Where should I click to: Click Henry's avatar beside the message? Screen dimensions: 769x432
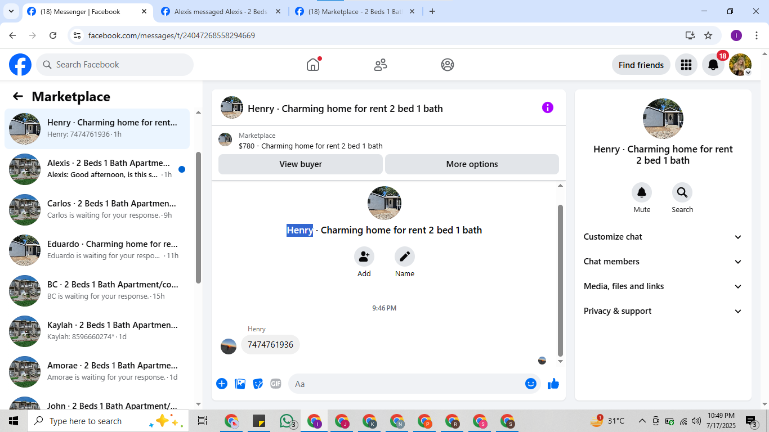coord(229,346)
